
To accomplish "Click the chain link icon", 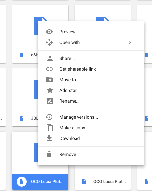I will (x=49, y=69).
